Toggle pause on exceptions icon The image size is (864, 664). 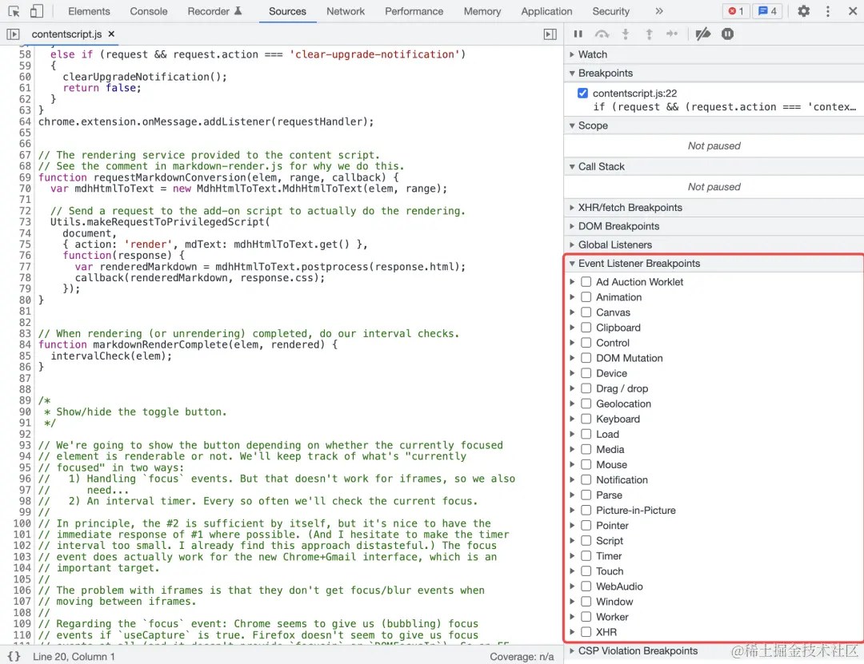[x=727, y=34]
